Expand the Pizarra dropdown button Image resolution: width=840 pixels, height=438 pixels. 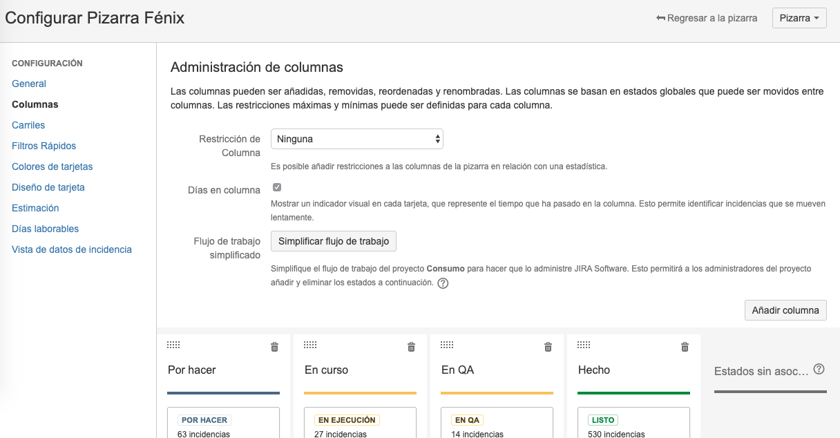pyautogui.click(x=799, y=18)
